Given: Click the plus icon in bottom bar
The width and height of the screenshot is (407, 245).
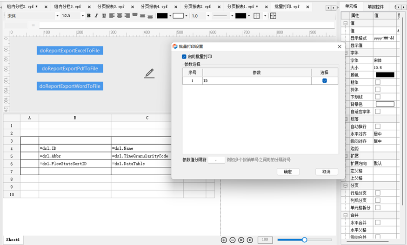Looking at the screenshot, I should 224,240.
